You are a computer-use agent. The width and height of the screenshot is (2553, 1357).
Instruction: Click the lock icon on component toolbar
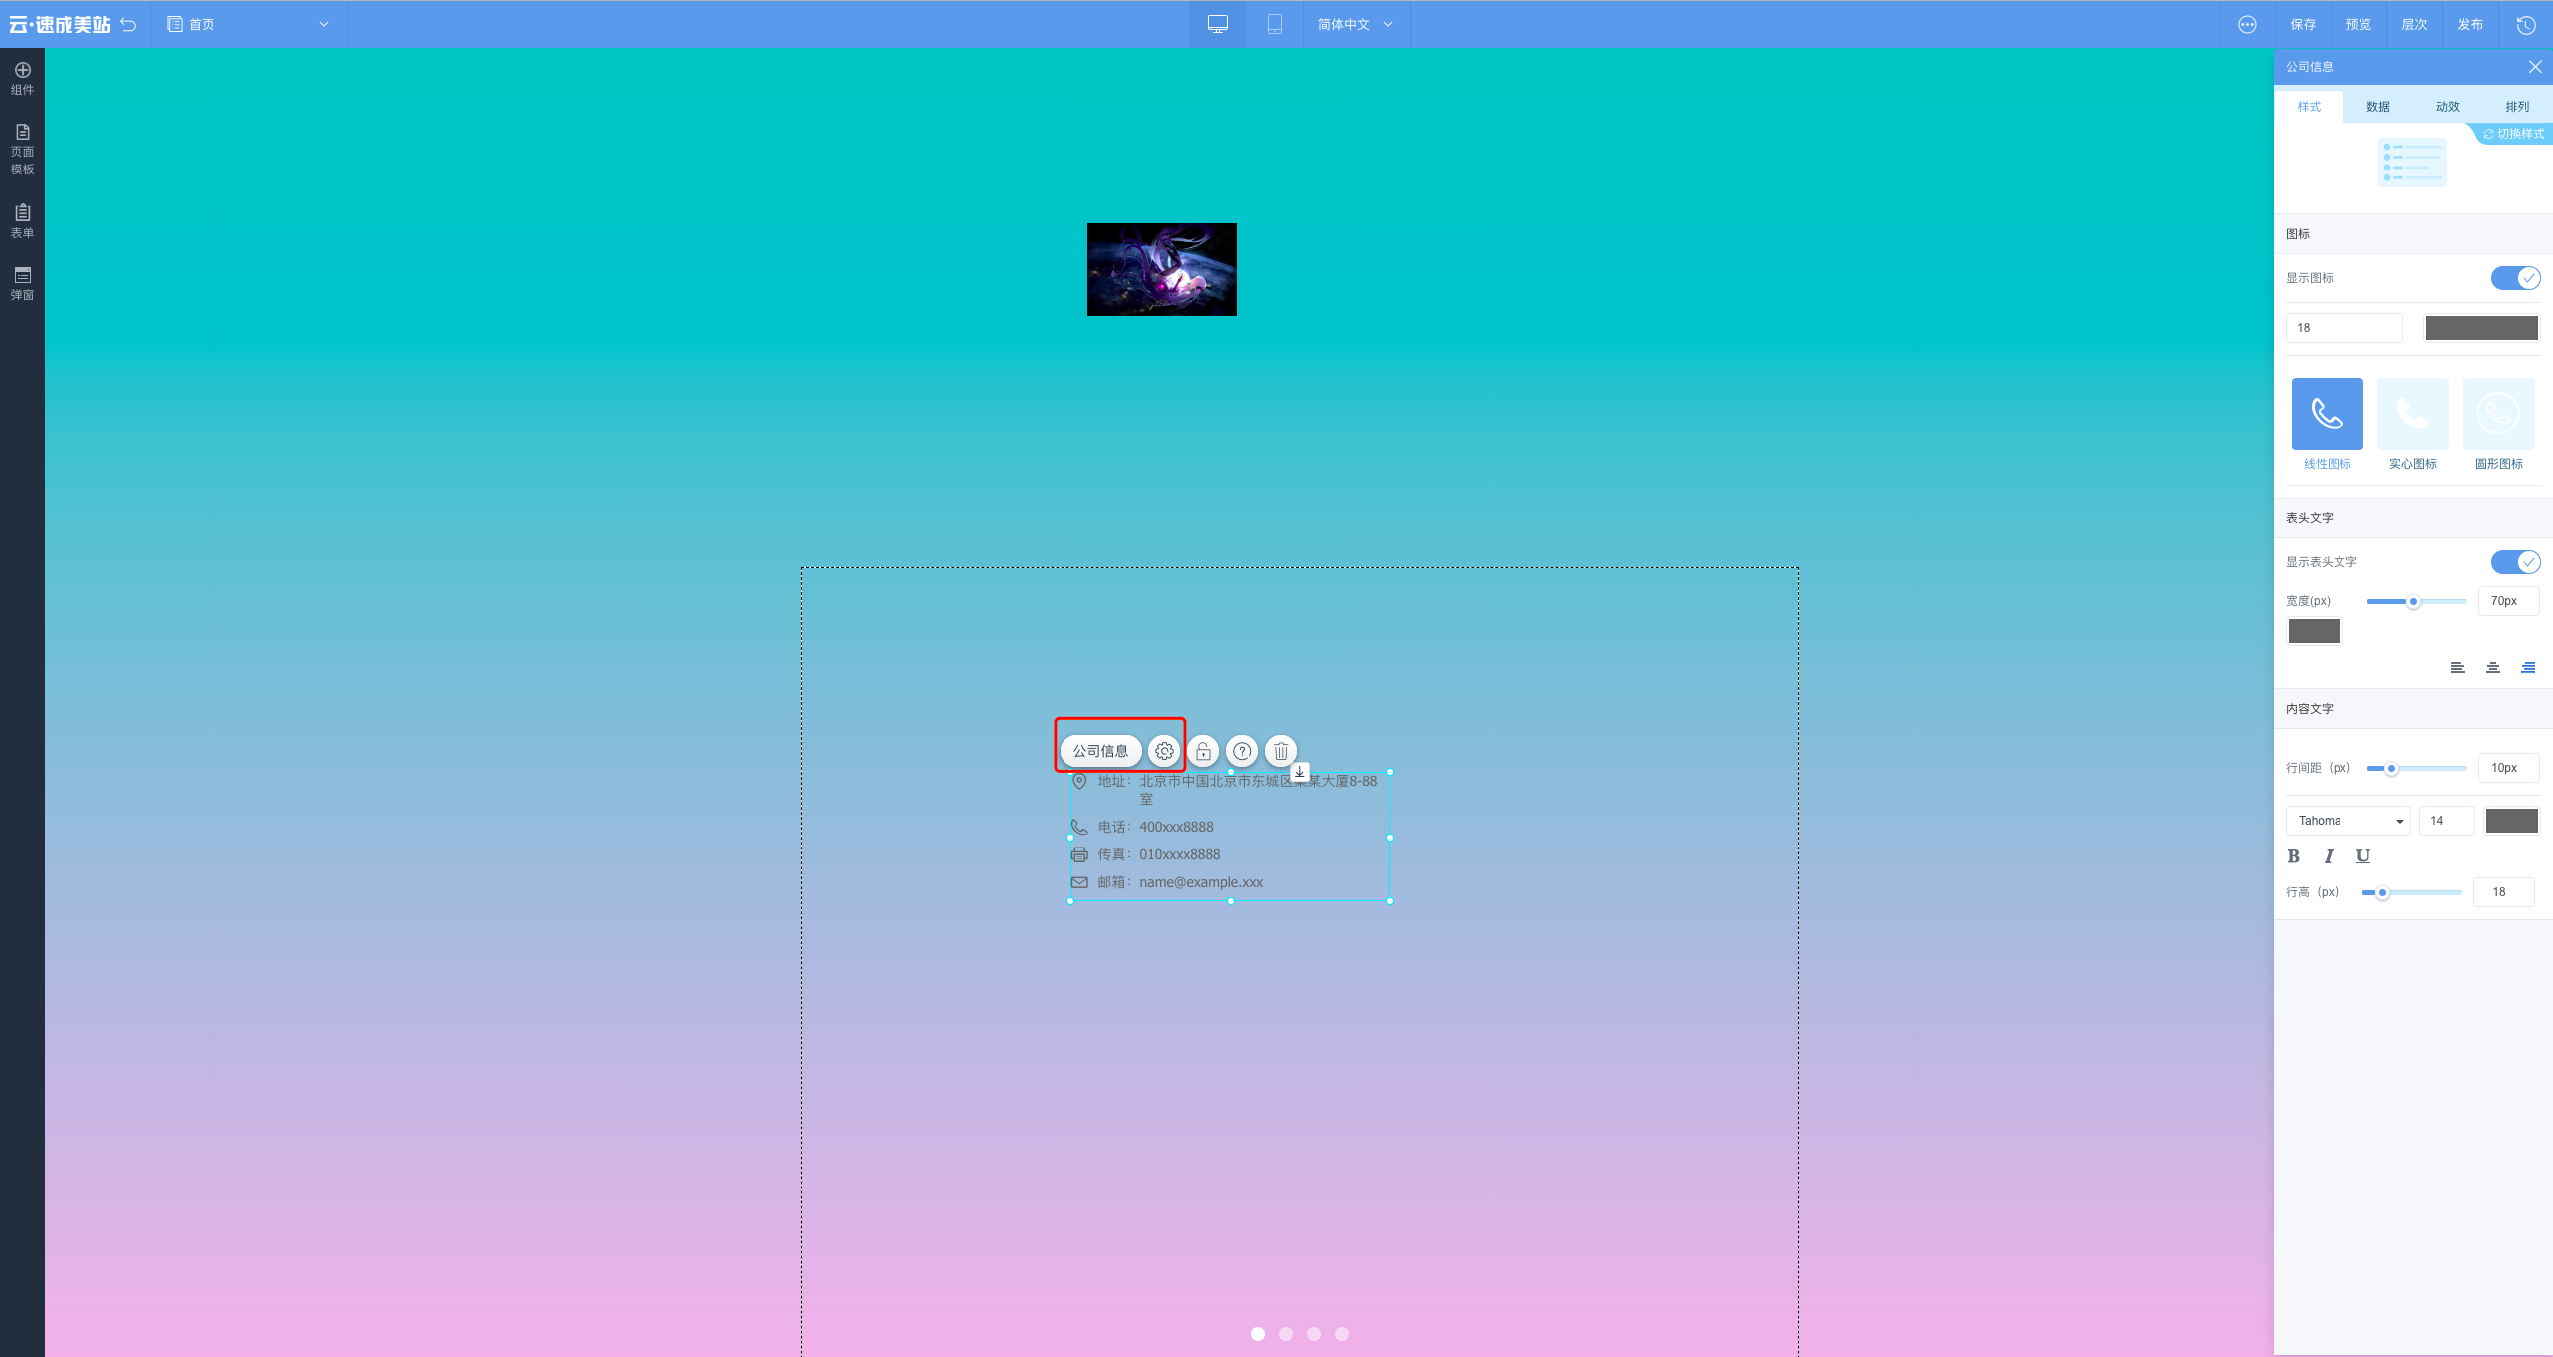pos(1203,751)
